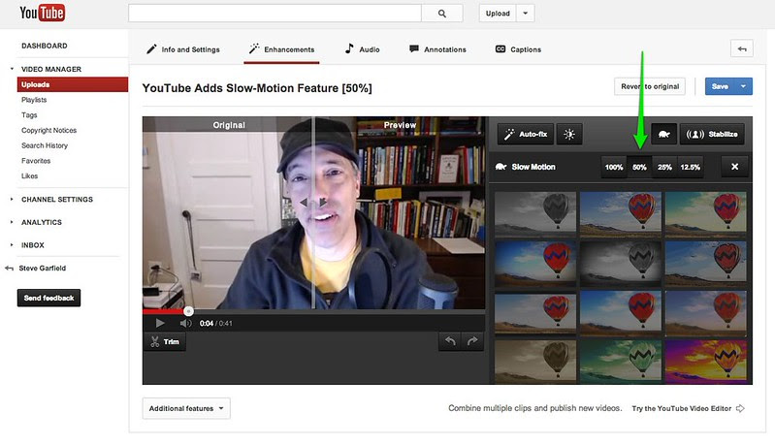Image resolution: width=775 pixels, height=444 pixels.
Task: Click the Original/Preview split divider arrows
Action: (313, 202)
